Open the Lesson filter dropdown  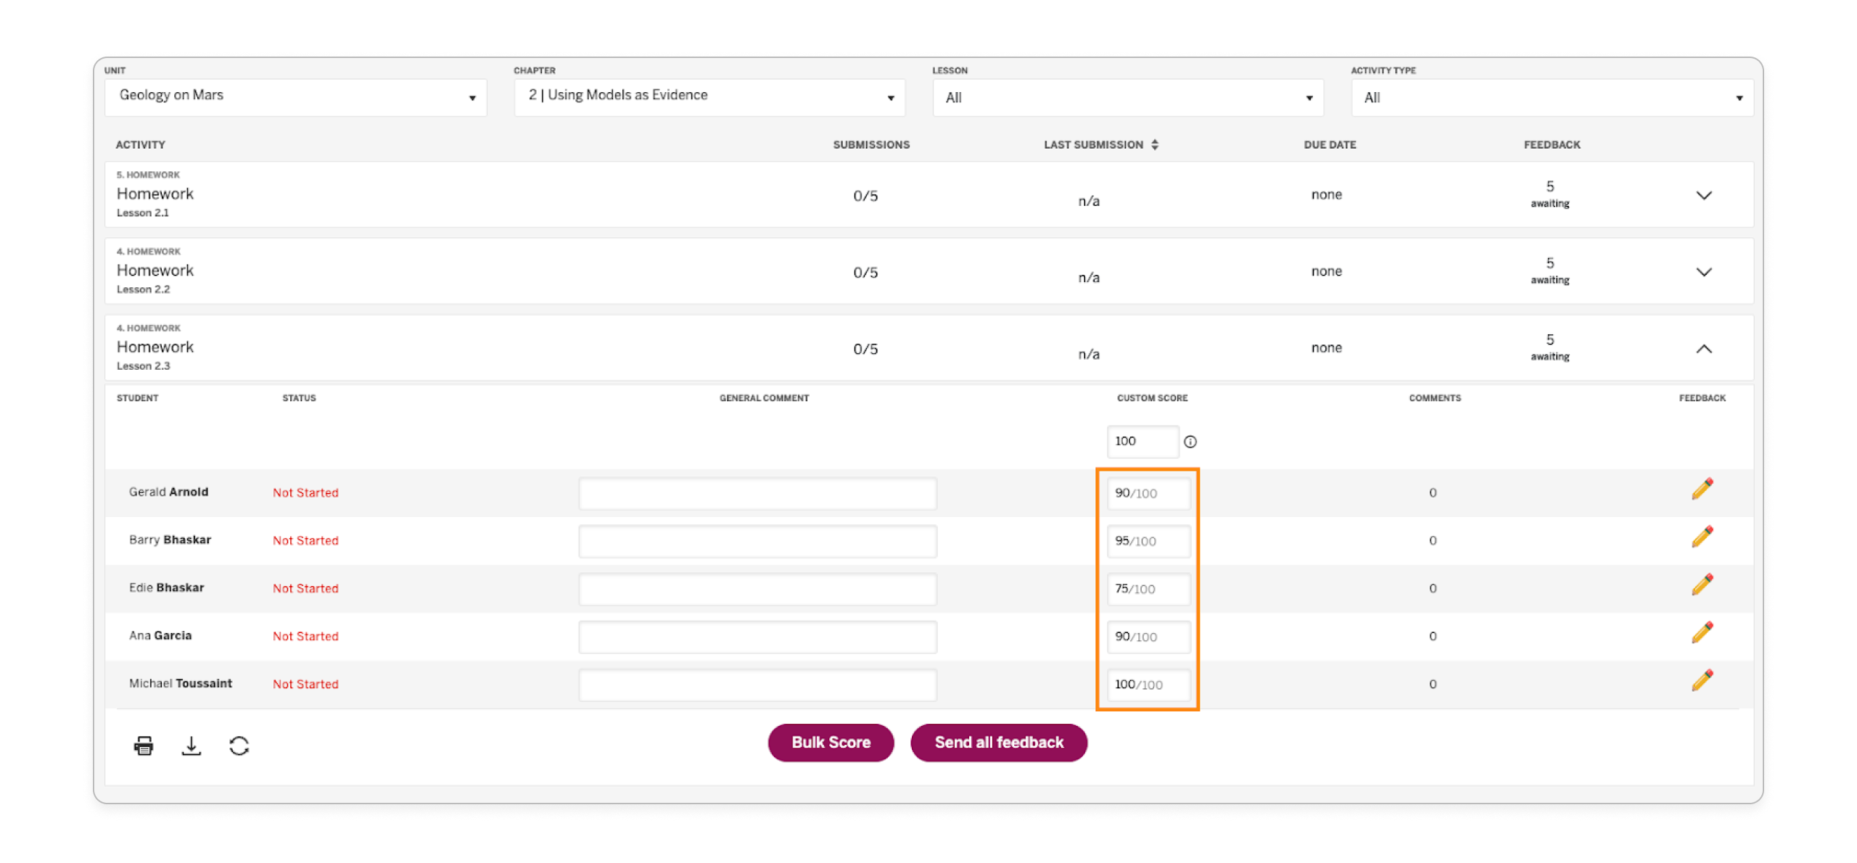(1127, 97)
